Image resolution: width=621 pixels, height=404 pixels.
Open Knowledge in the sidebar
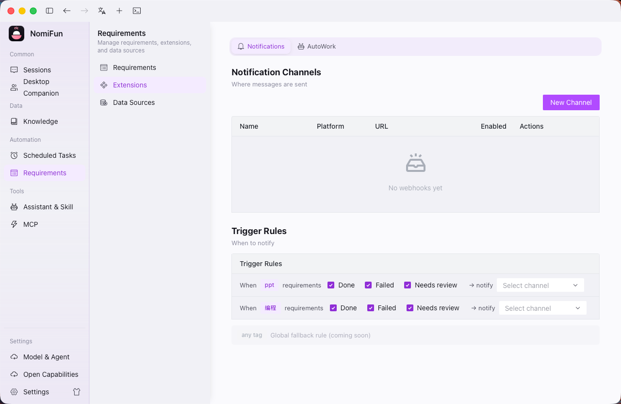pos(45,121)
